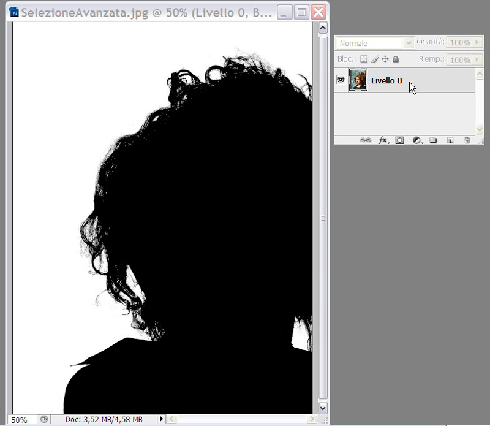Click the link layers icon

[x=366, y=140]
